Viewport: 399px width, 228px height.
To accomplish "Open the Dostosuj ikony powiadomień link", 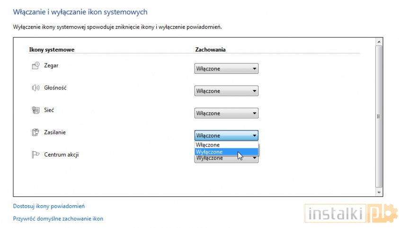I will pyautogui.click(x=49, y=206).
